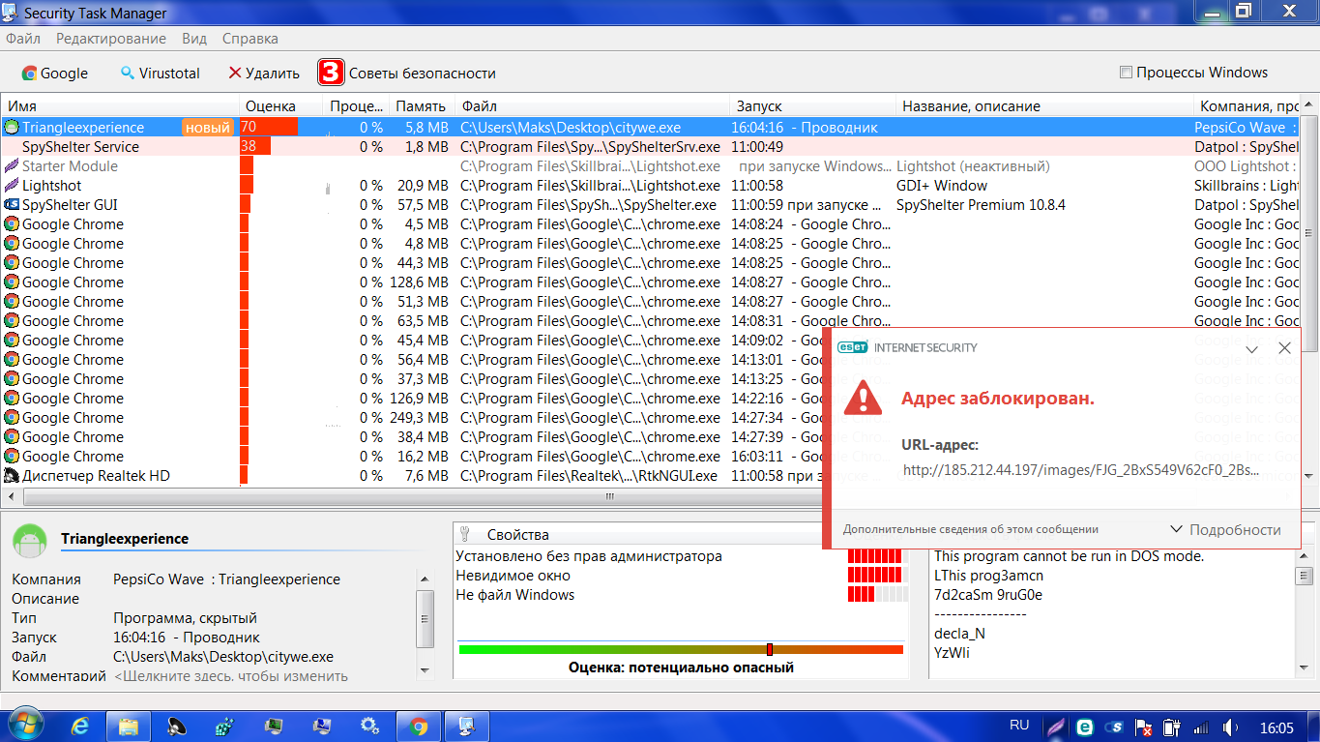Click the Удалить (remove) toolbar button
This screenshot has height=742, width=1320.
[264, 73]
